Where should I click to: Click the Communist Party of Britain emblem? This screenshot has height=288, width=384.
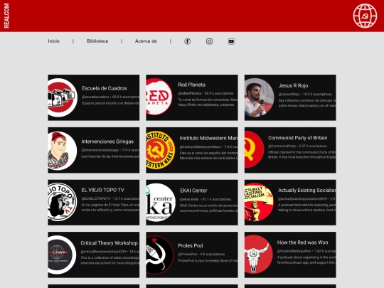click(254, 149)
